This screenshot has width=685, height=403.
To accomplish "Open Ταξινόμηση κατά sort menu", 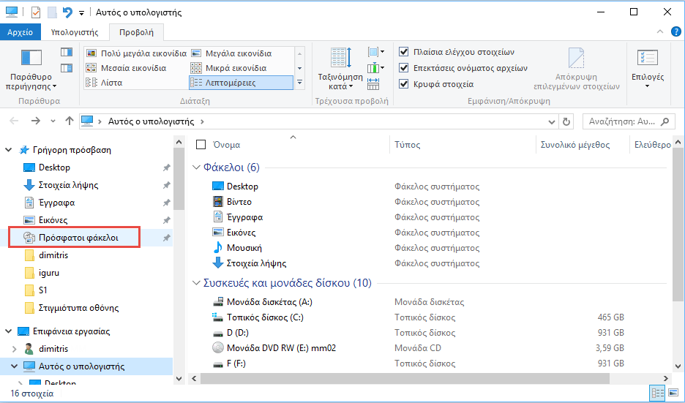I will (x=340, y=69).
